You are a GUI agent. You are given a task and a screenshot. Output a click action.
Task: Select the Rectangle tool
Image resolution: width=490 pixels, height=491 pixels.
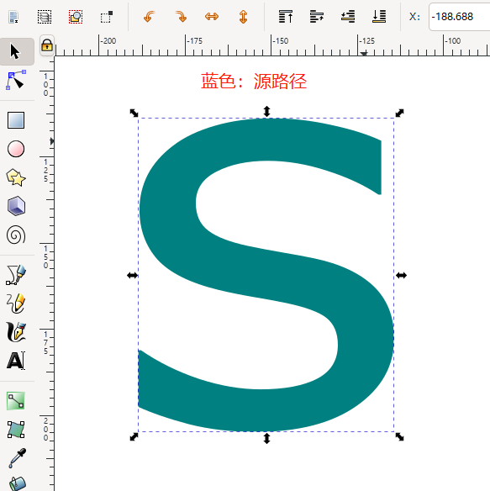pos(16,120)
